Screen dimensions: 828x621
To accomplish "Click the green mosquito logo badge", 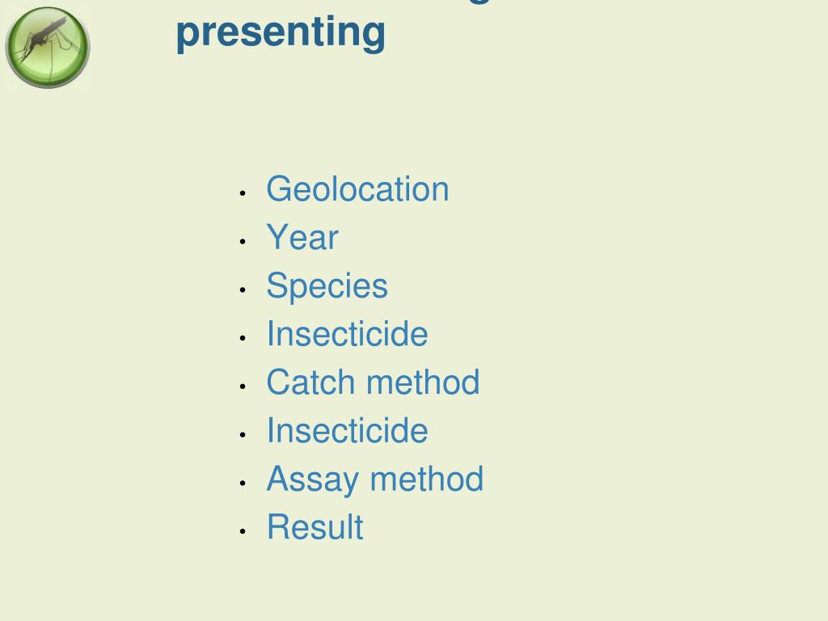I will 48,48.
